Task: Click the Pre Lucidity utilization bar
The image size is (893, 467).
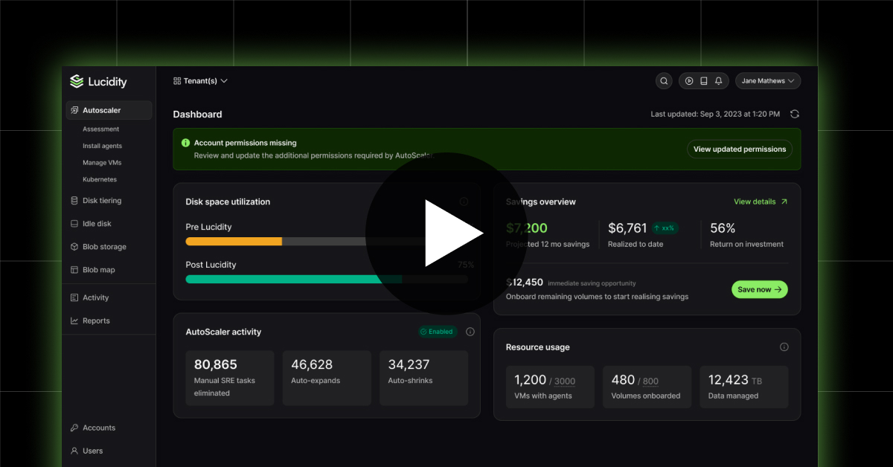Action: tap(327, 241)
